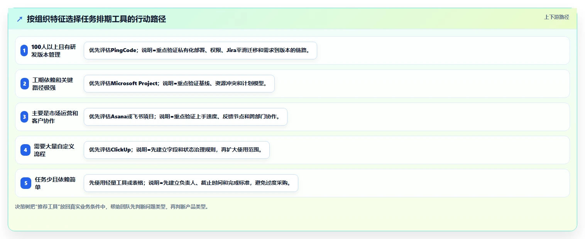Select step number 5 badge
585x239 pixels.
click(x=26, y=183)
